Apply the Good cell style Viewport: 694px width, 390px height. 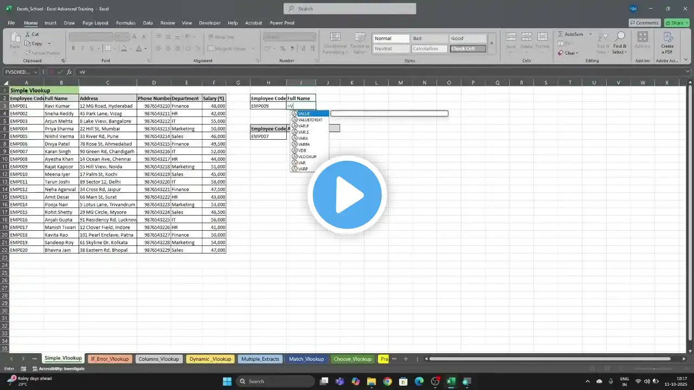[x=467, y=38]
